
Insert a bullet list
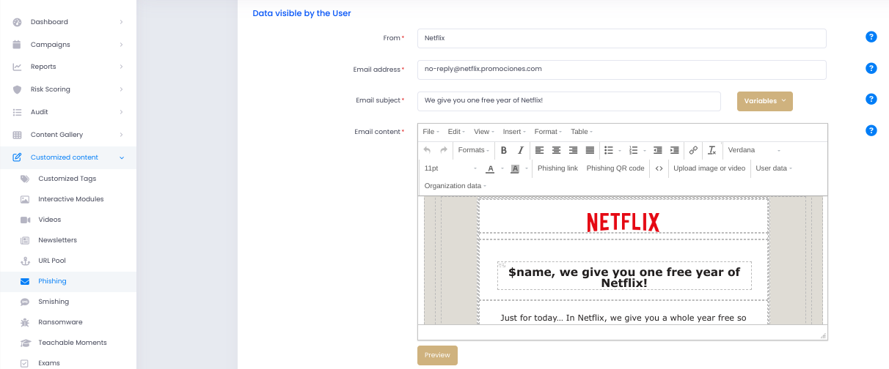point(608,150)
